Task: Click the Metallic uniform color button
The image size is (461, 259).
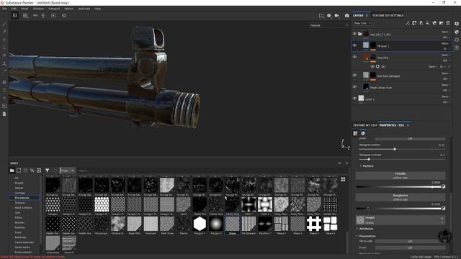Action: click(x=400, y=176)
